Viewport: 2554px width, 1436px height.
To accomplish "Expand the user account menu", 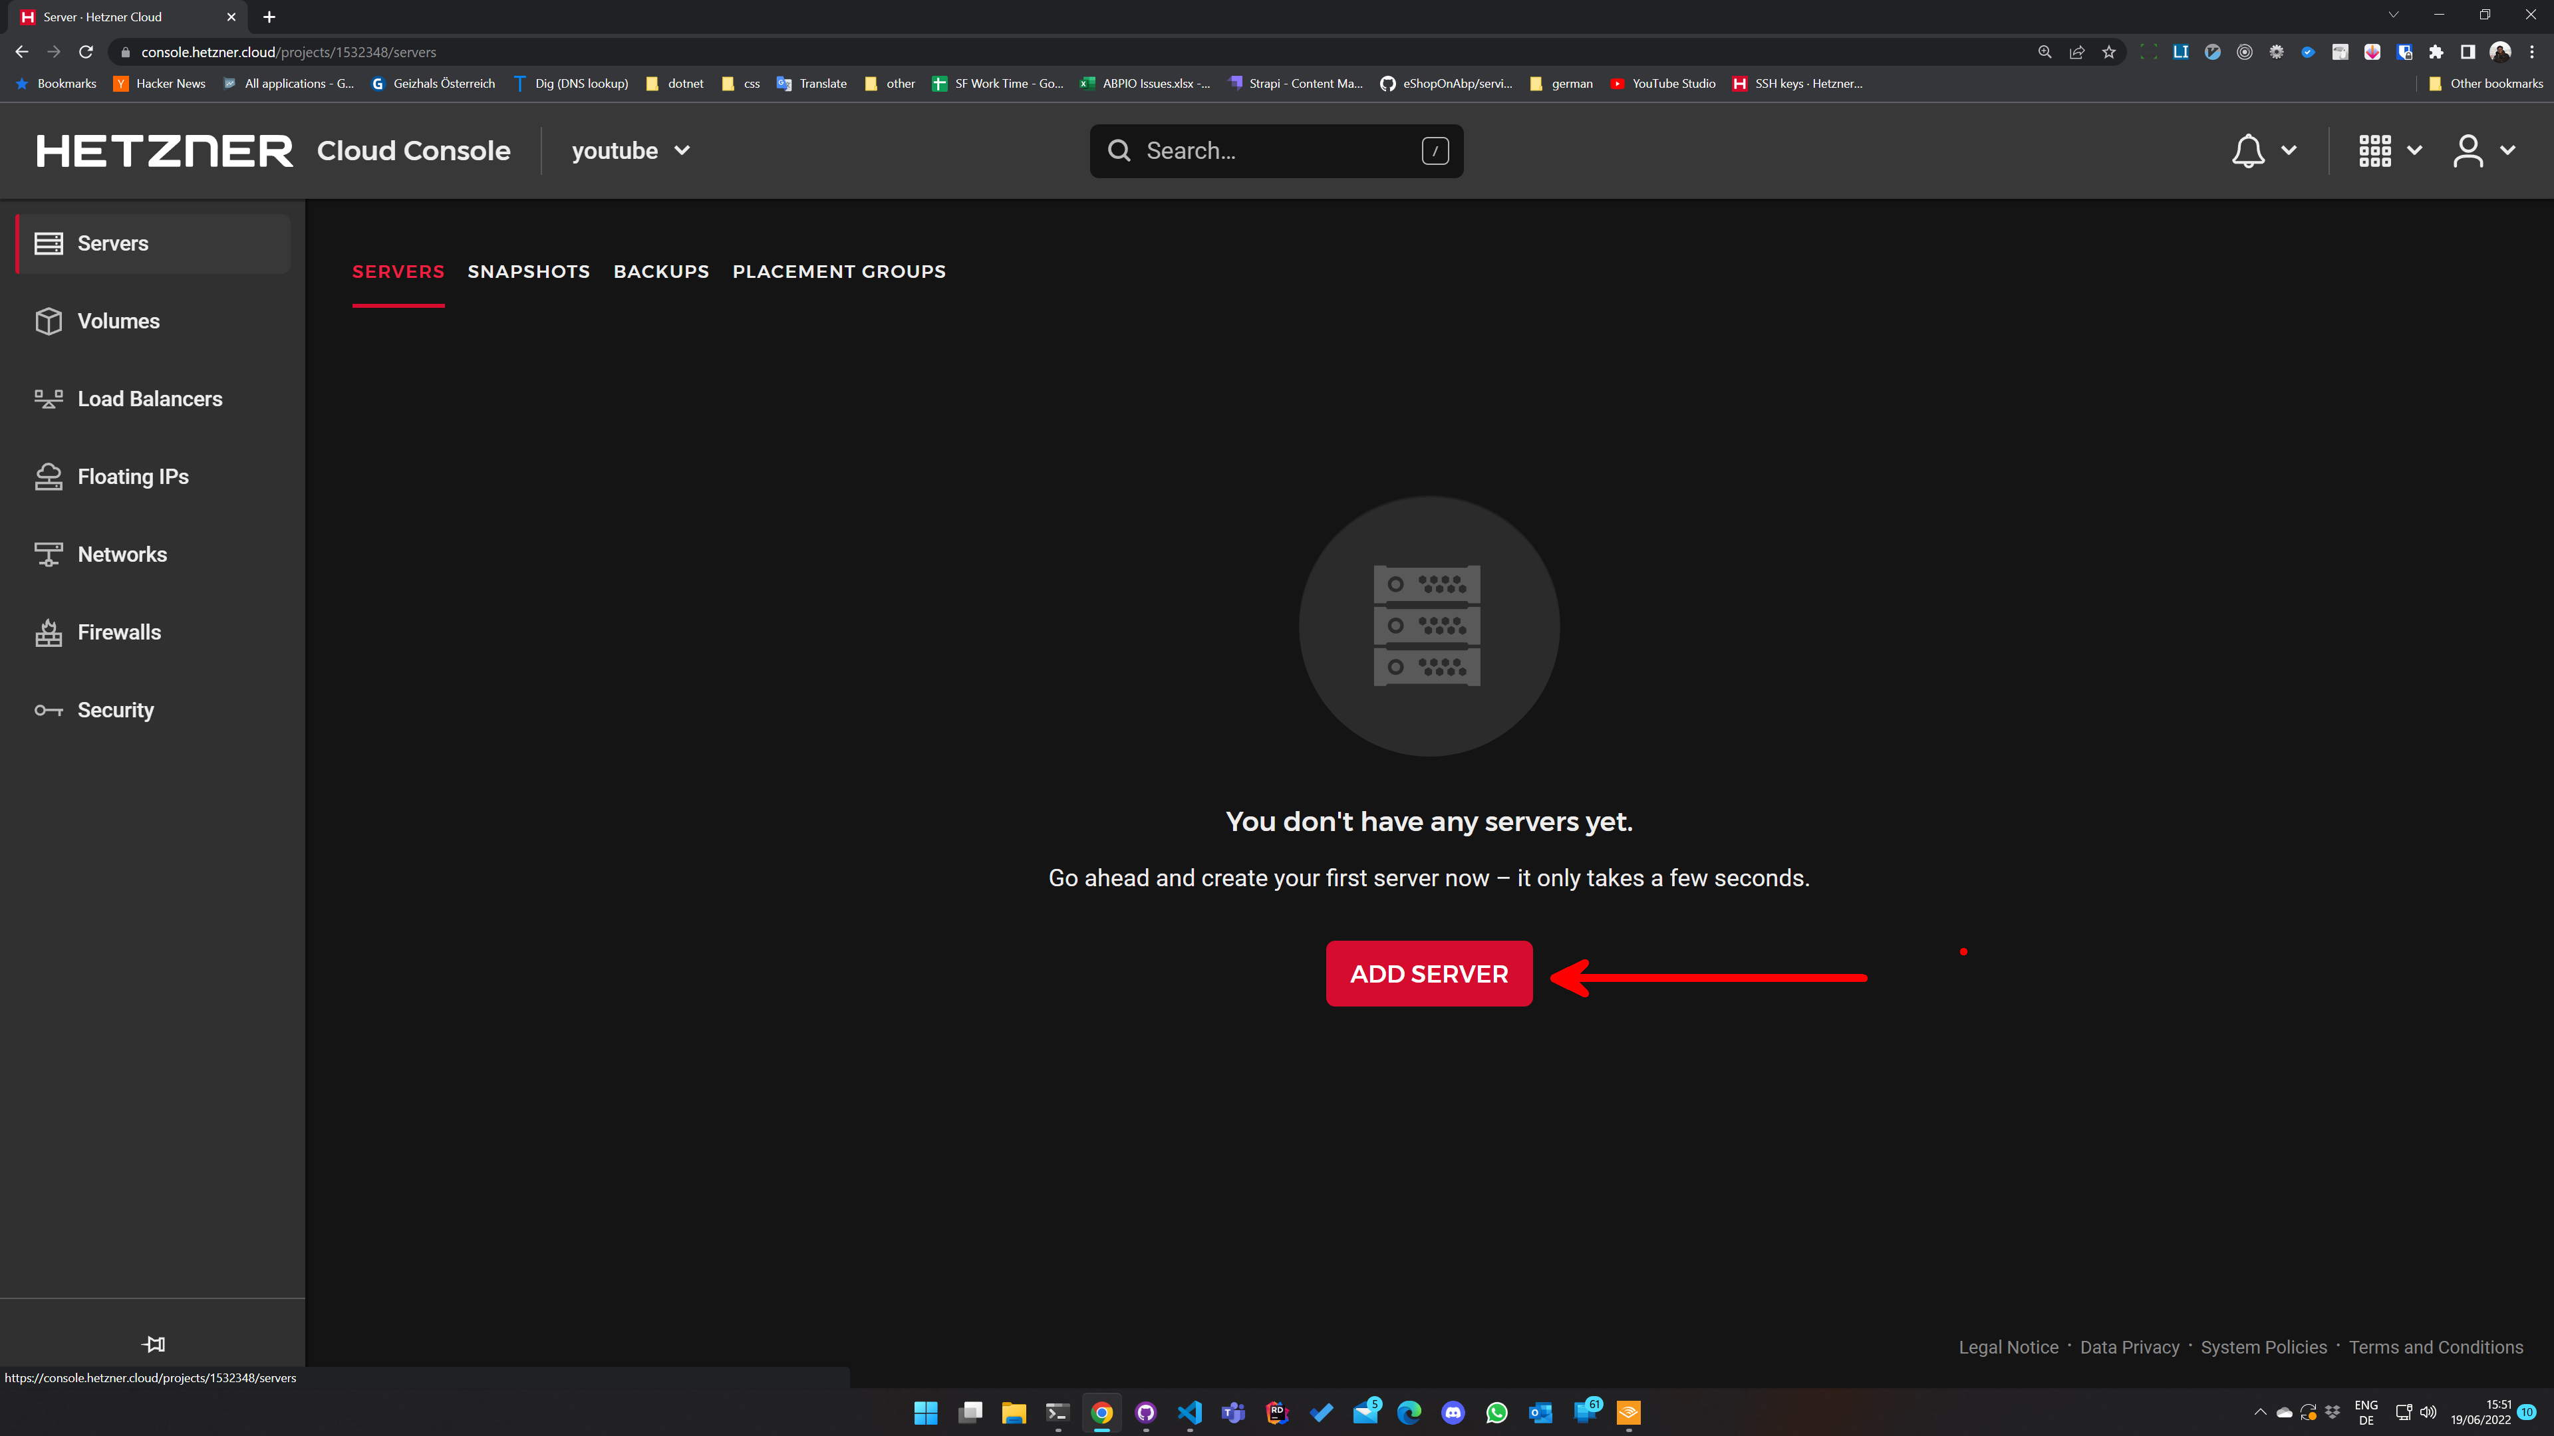I will click(2483, 151).
